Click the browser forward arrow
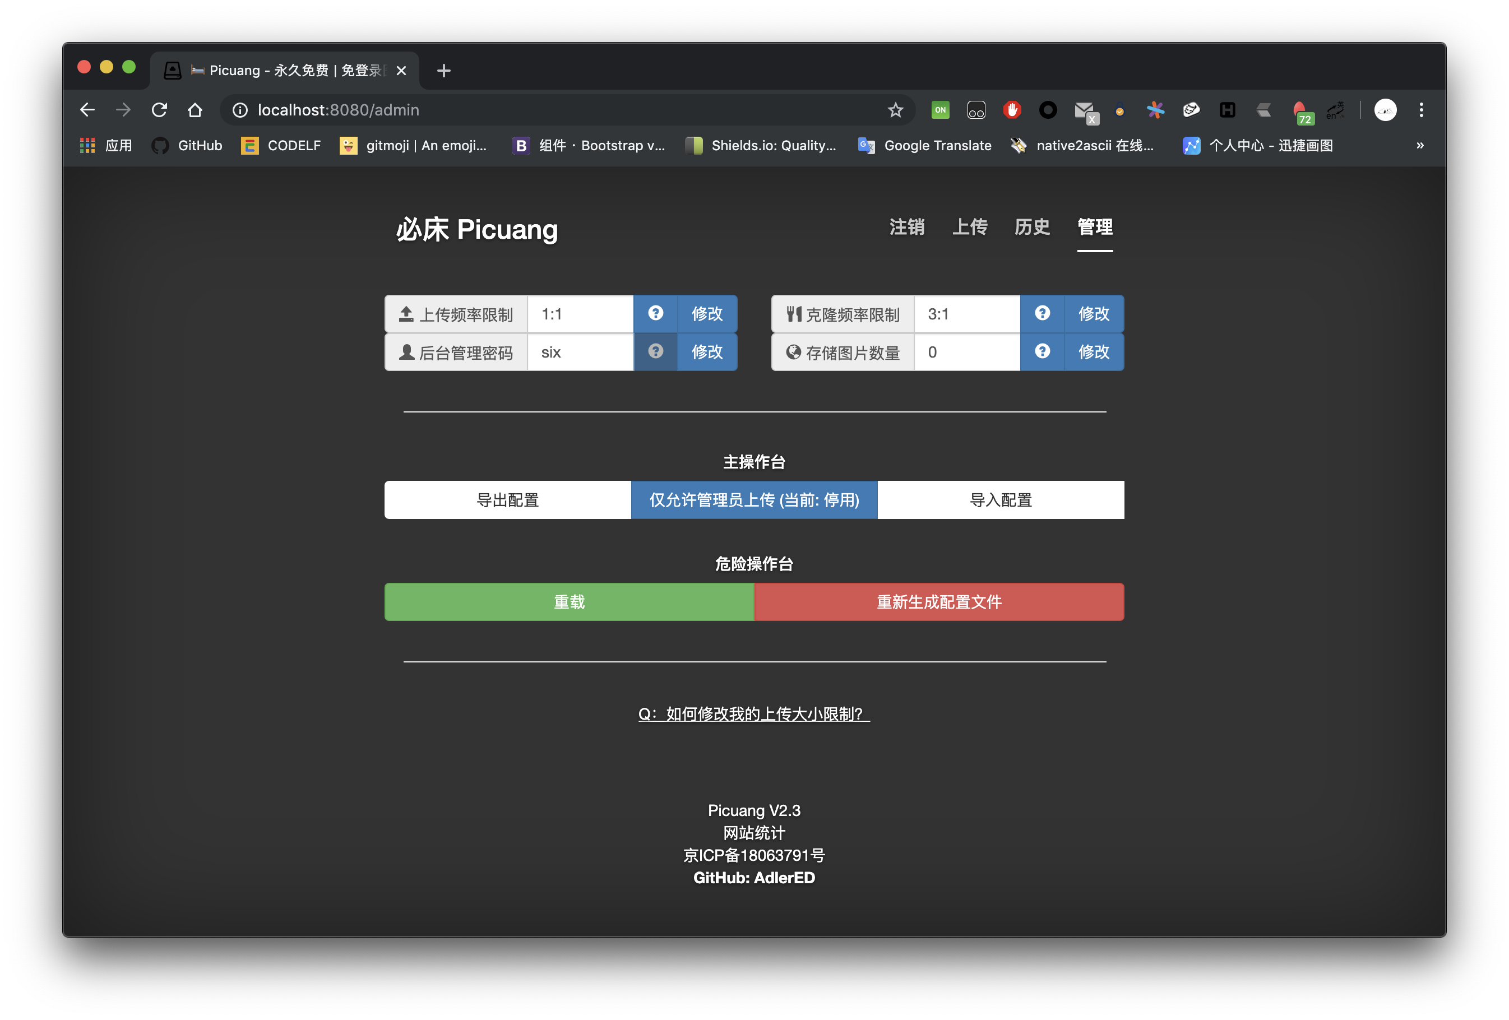The image size is (1509, 1020). [123, 110]
